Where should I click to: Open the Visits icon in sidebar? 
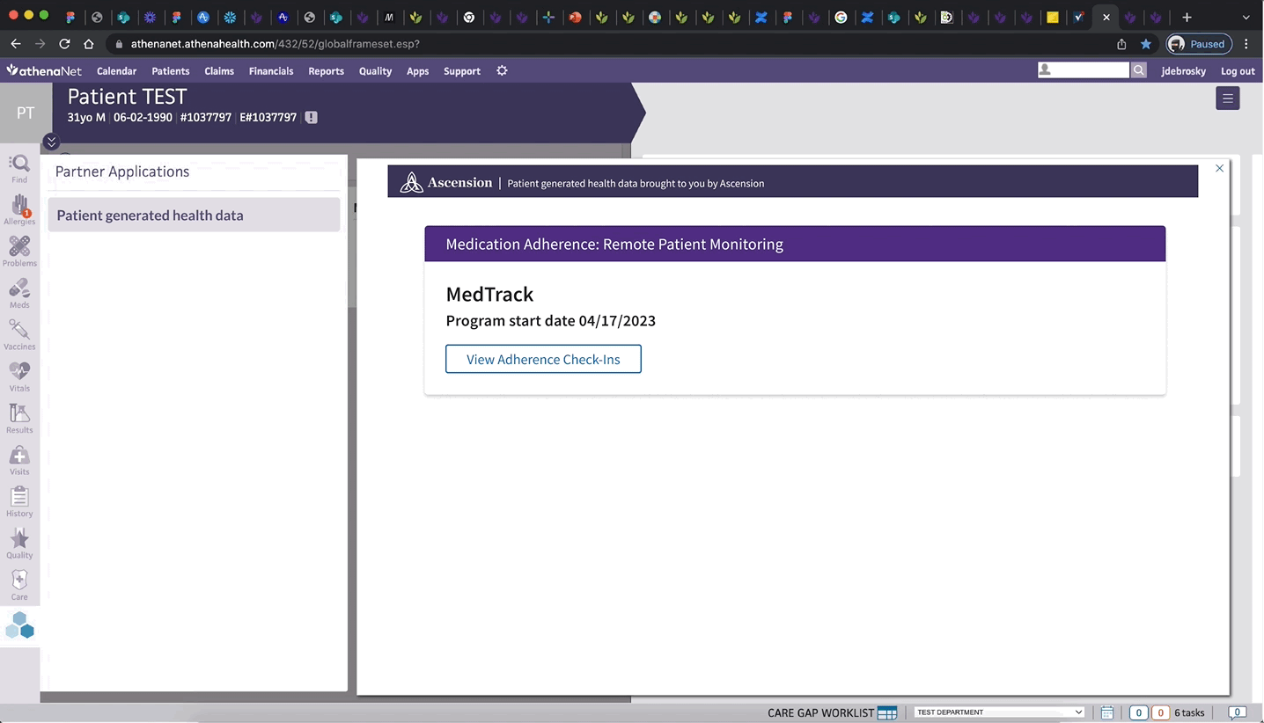click(19, 460)
